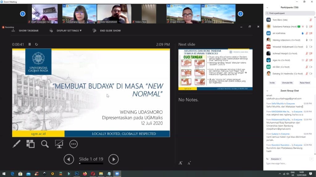
Task: Toggle Wirastuti Widyatmanti's microphone
Action: click(307, 47)
